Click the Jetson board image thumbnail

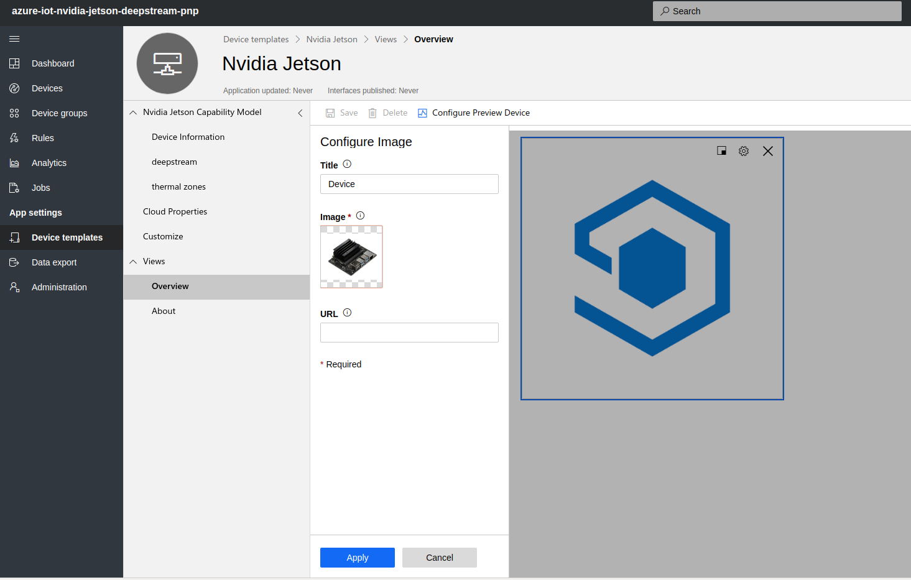tap(351, 257)
